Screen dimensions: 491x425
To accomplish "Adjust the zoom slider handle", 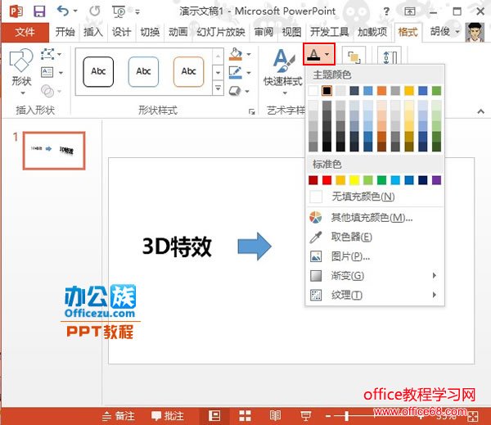I will click(347, 416).
